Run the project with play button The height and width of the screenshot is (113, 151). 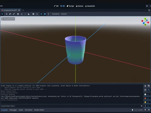click(147, 6)
